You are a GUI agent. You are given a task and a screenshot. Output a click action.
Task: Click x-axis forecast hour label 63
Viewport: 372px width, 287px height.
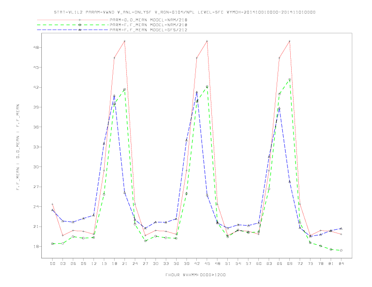pyautogui.click(x=269, y=264)
